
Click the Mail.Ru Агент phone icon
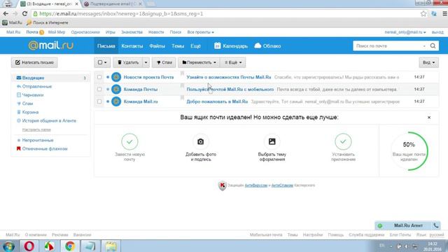(435, 225)
